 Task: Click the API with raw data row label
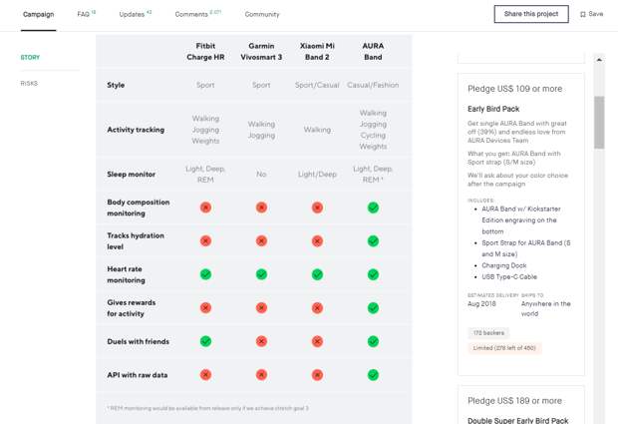click(138, 375)
